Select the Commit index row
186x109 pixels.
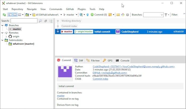[x=120, y=26]
